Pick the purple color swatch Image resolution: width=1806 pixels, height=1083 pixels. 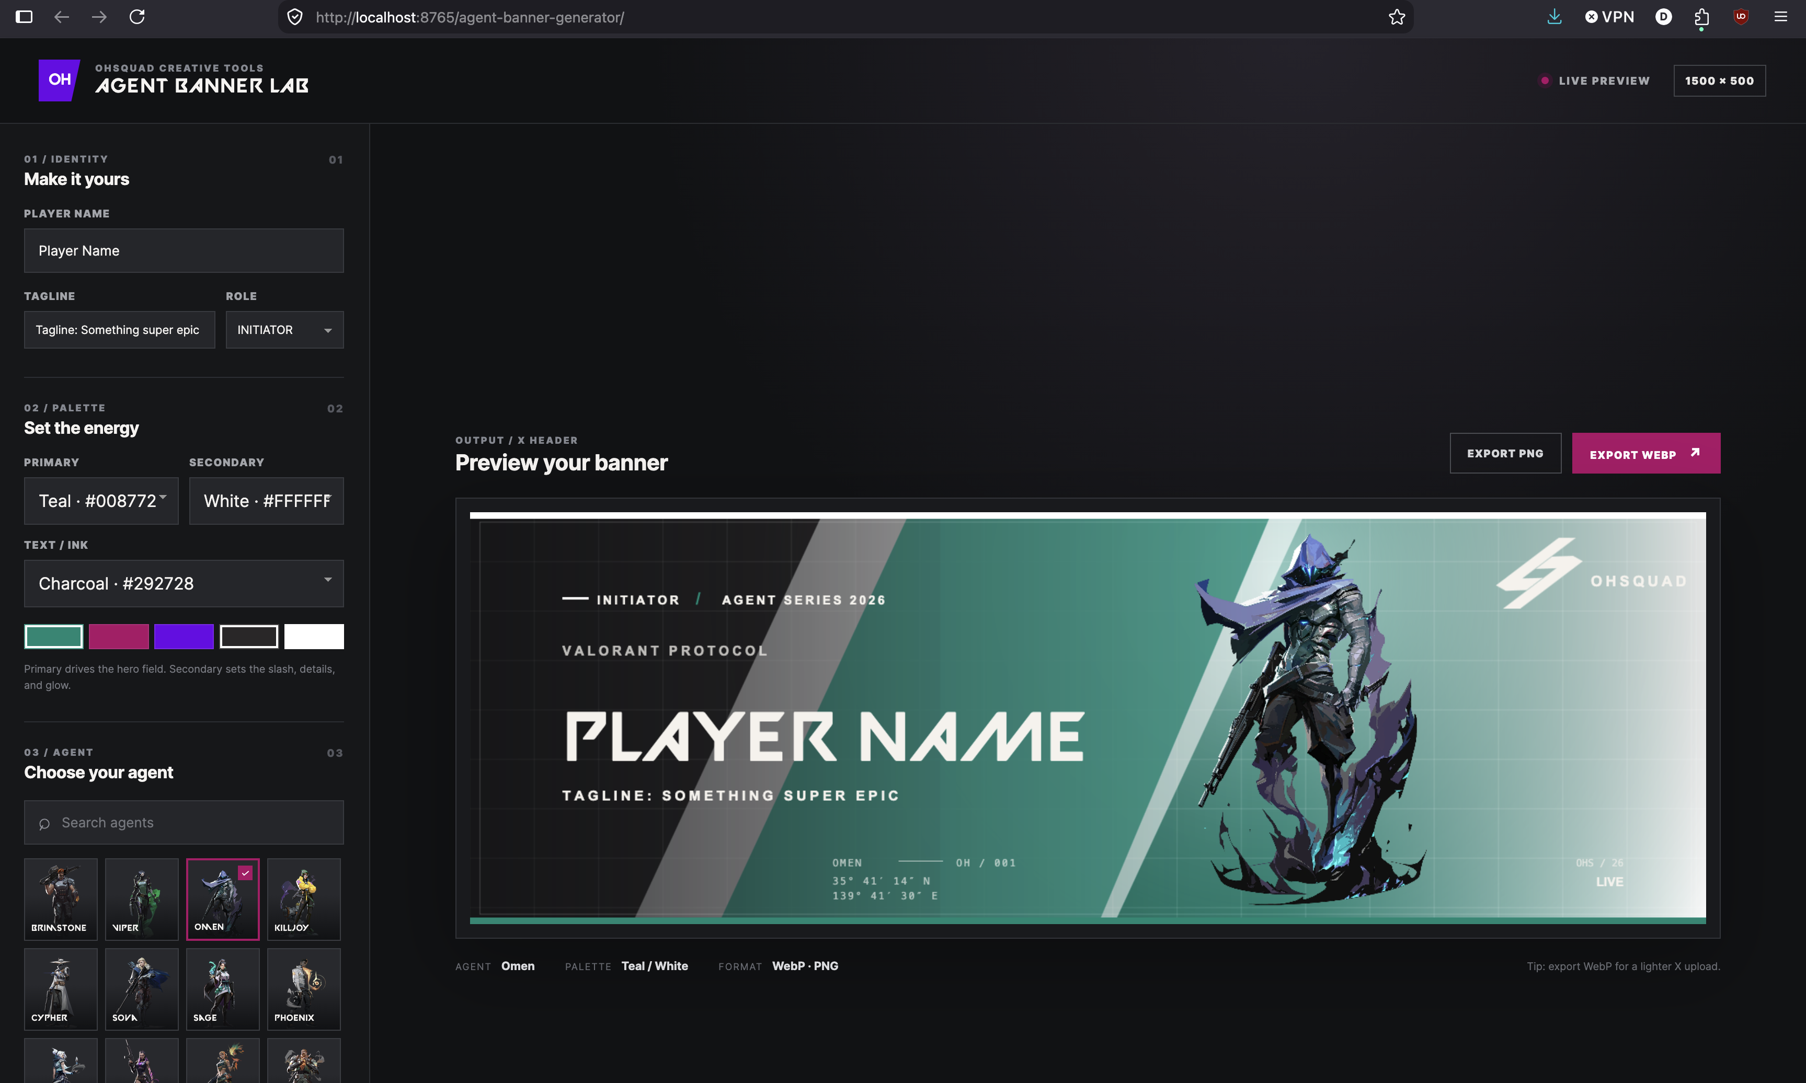184,637
